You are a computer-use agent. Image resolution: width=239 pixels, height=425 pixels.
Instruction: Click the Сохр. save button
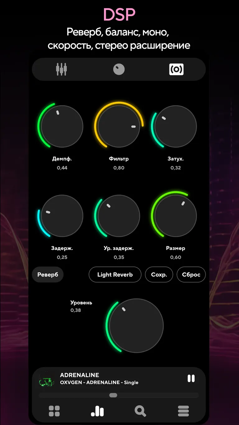coord(159,275)
